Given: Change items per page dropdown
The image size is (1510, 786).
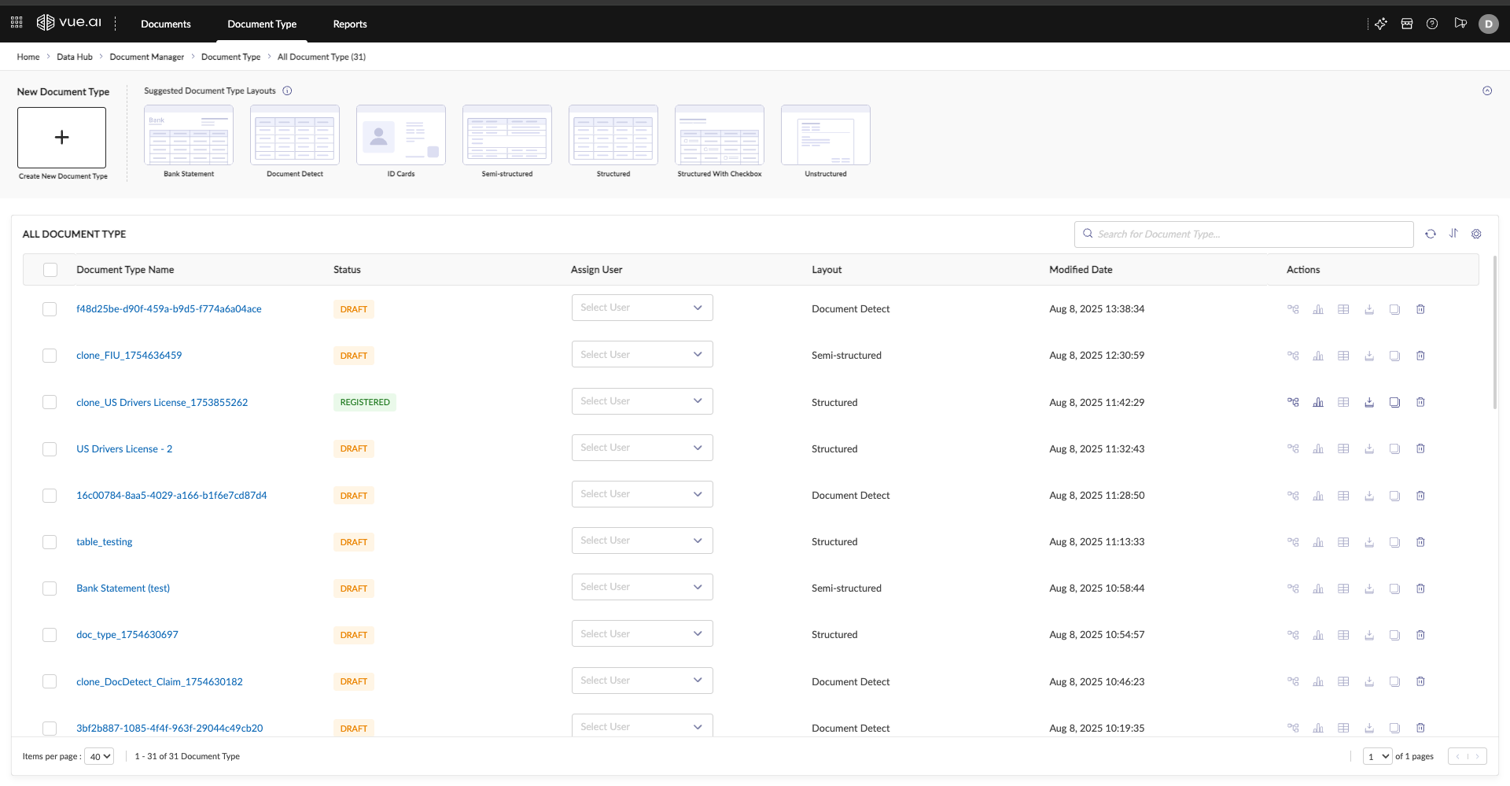Looking at the screenshot, I should 99,755.
